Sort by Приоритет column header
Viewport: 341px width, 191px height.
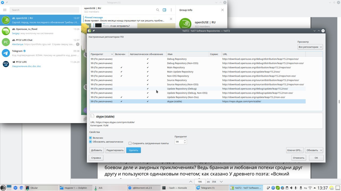102,54
